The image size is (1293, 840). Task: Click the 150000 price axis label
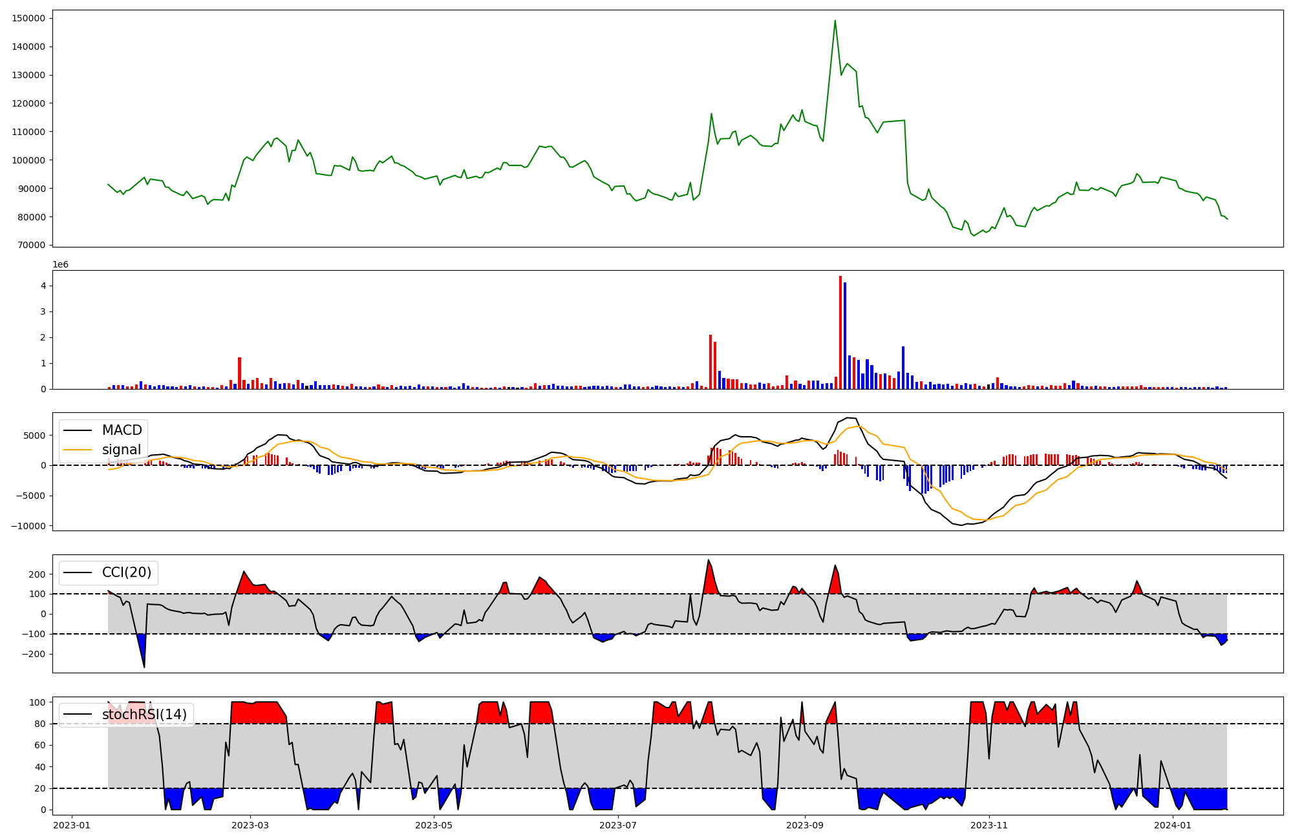pyautogui.click(x=28, y=18)
